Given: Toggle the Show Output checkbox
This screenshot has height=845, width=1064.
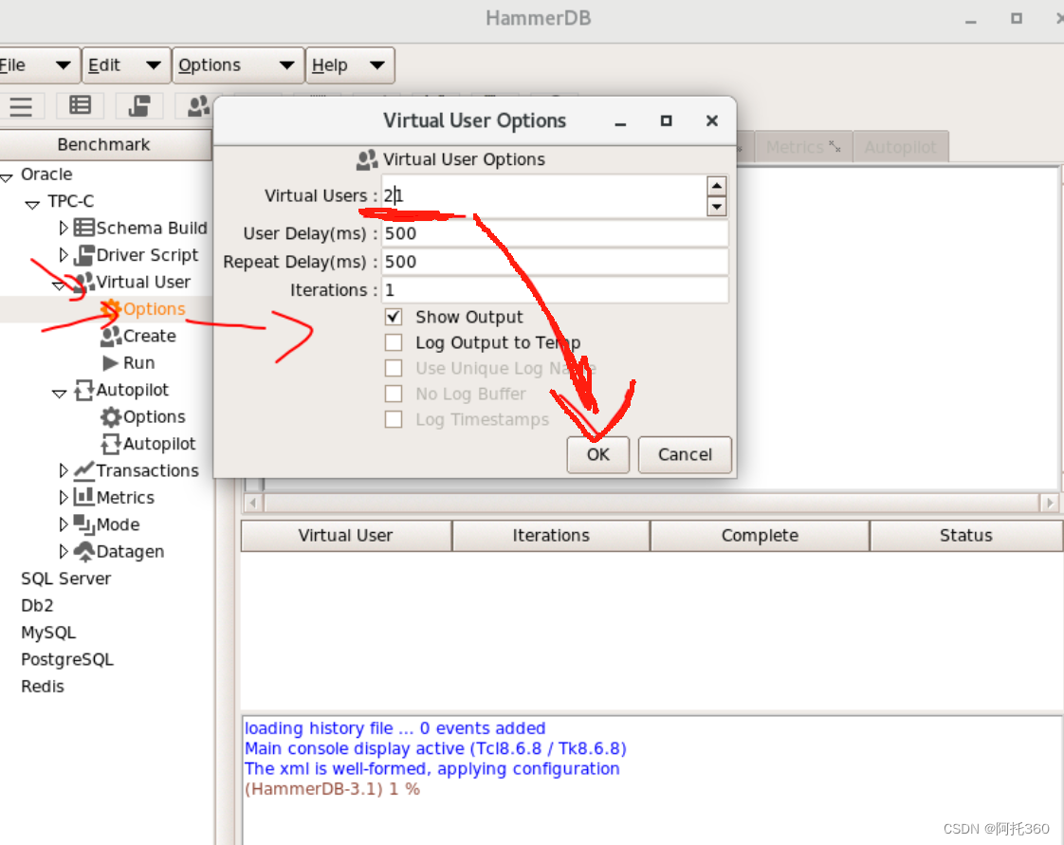Looking at the screenshot, I should (394, 317).
